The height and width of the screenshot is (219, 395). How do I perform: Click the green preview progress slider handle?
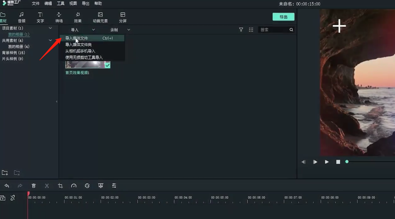tap(347, 161)
